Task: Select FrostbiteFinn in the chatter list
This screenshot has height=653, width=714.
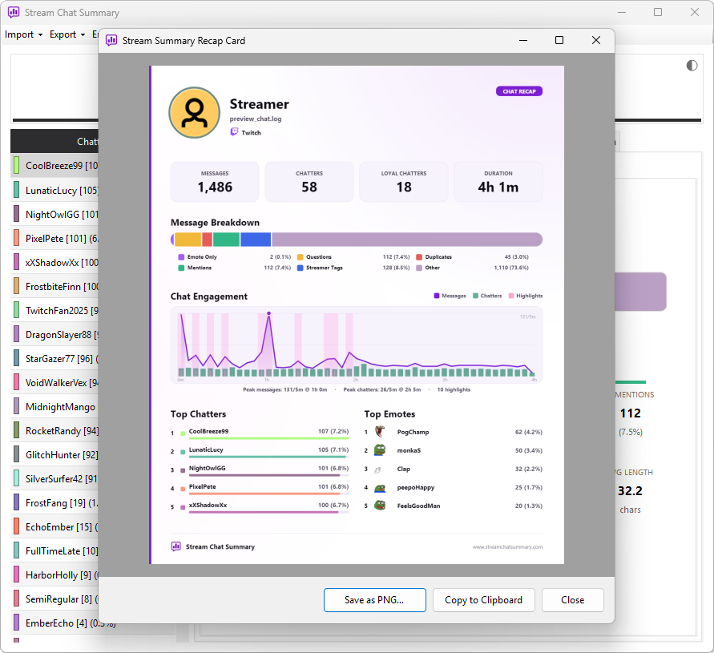Action: [x=54, y=286]
